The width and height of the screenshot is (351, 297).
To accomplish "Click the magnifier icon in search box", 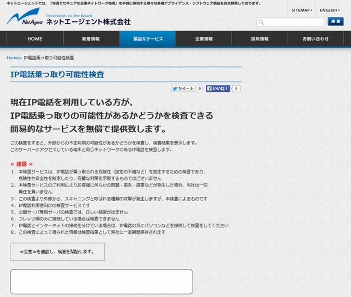I will point(261,22).
